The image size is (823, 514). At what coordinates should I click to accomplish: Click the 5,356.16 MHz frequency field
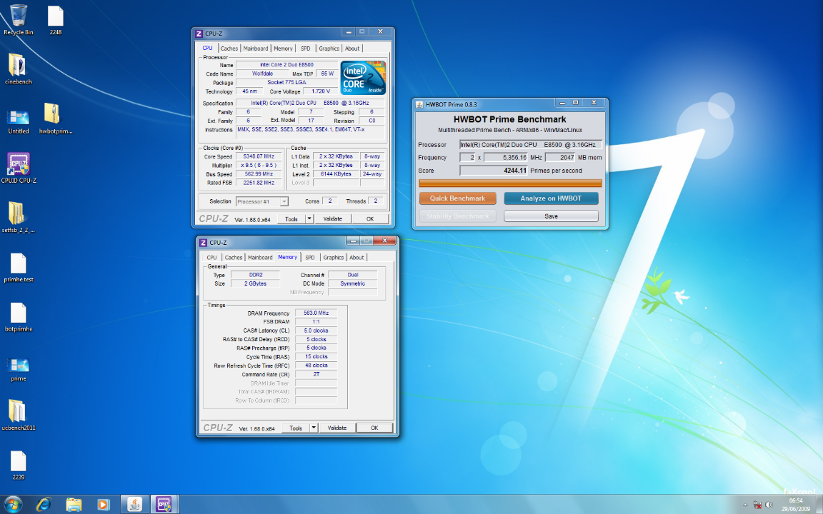coord(506,157)
